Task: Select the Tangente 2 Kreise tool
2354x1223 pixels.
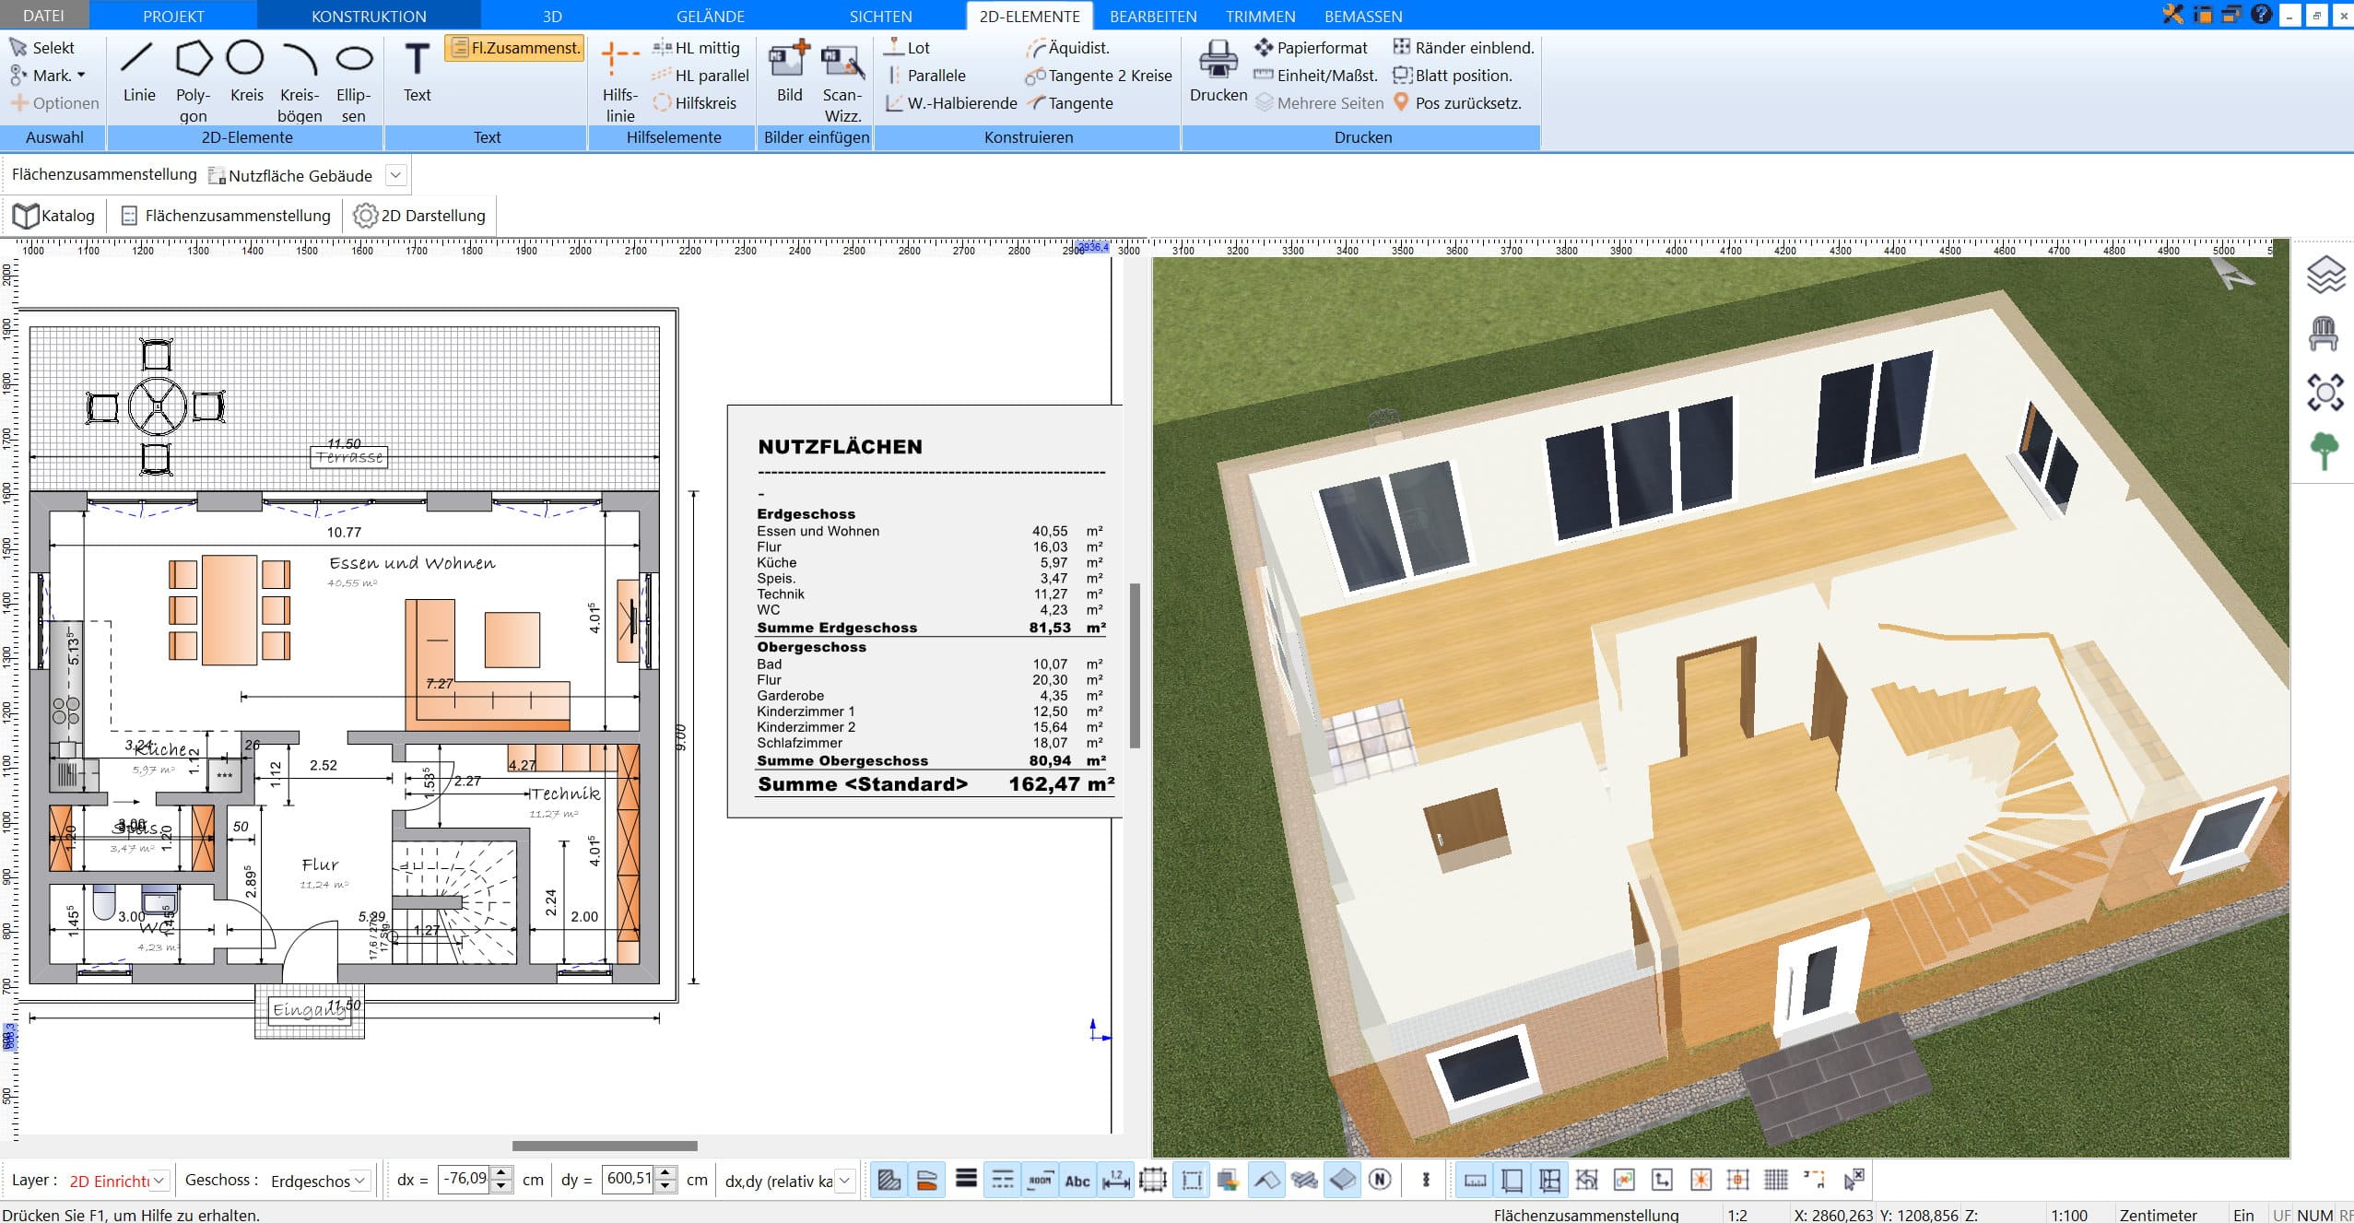Action: (x=1099, y=76)
